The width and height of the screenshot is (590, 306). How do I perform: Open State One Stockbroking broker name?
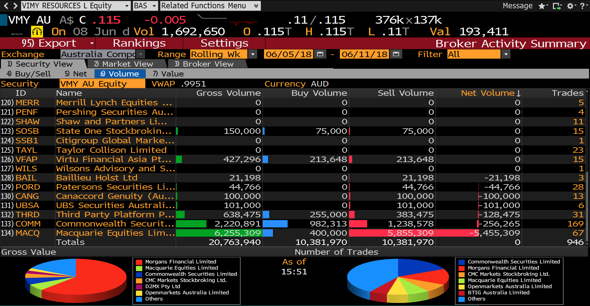click(x=114, y=131)
